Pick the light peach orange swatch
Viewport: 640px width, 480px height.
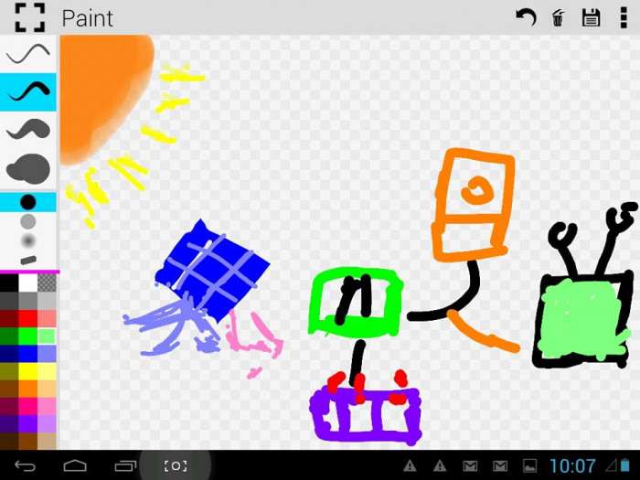(48, 389)
